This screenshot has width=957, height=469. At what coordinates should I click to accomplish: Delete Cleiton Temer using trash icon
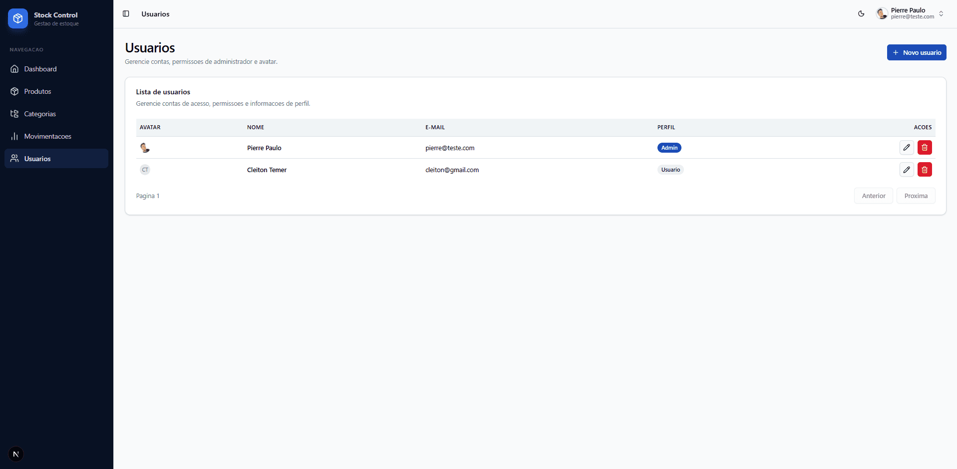(925, 170)
